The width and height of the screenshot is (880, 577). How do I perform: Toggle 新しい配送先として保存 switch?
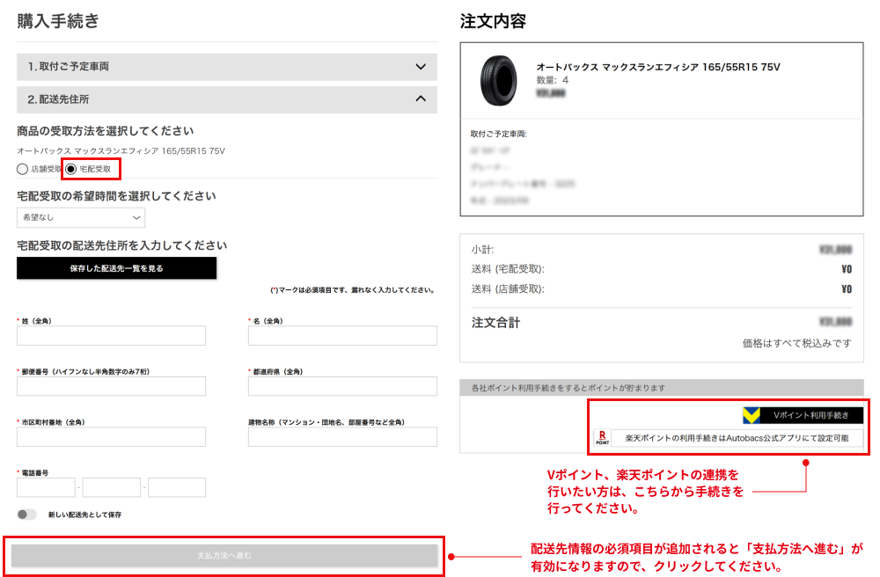pyautogui.click(x=27, y=515)
